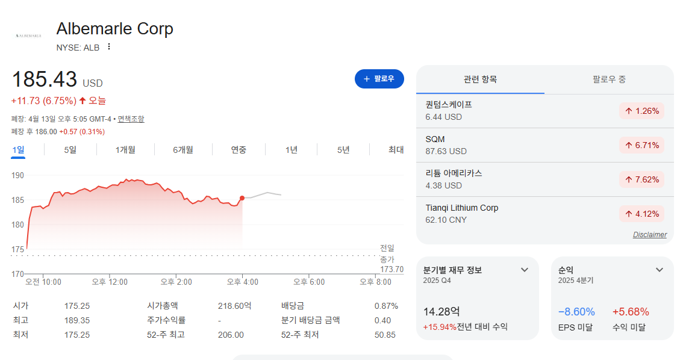Click the red up arrow next to 오늘

coord(83,101)
